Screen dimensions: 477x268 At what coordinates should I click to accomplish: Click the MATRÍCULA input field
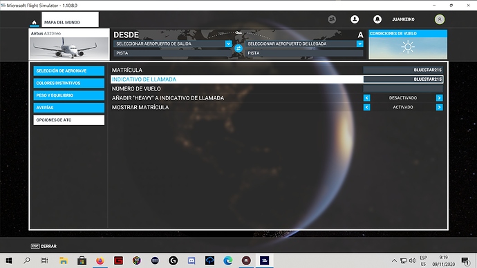click(x=403, y=70)
